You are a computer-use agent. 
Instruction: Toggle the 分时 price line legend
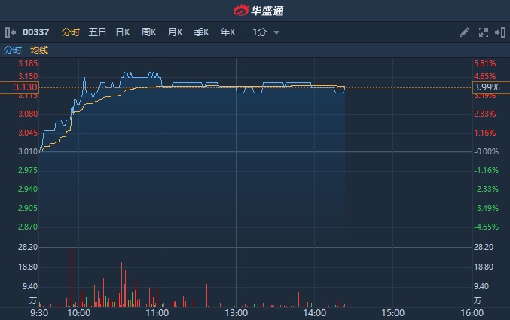tap(13, 50)
